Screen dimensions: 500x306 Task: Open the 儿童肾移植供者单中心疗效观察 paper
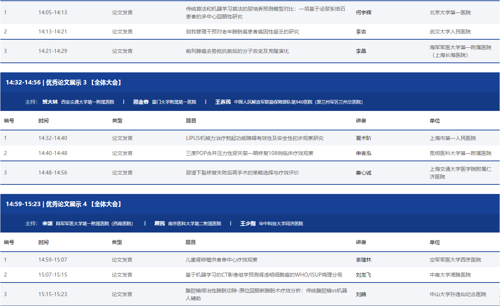(221, 260)
